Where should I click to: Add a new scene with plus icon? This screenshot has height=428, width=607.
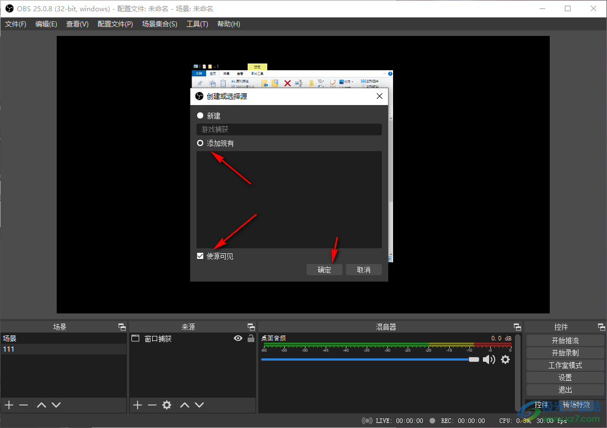coord(9,405)
